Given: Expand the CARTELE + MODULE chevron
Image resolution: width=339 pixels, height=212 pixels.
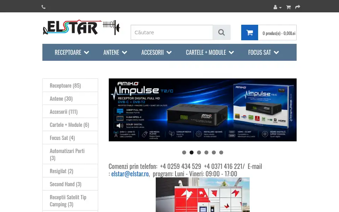Looking at the screenshot, I should (x=231, y=52).
